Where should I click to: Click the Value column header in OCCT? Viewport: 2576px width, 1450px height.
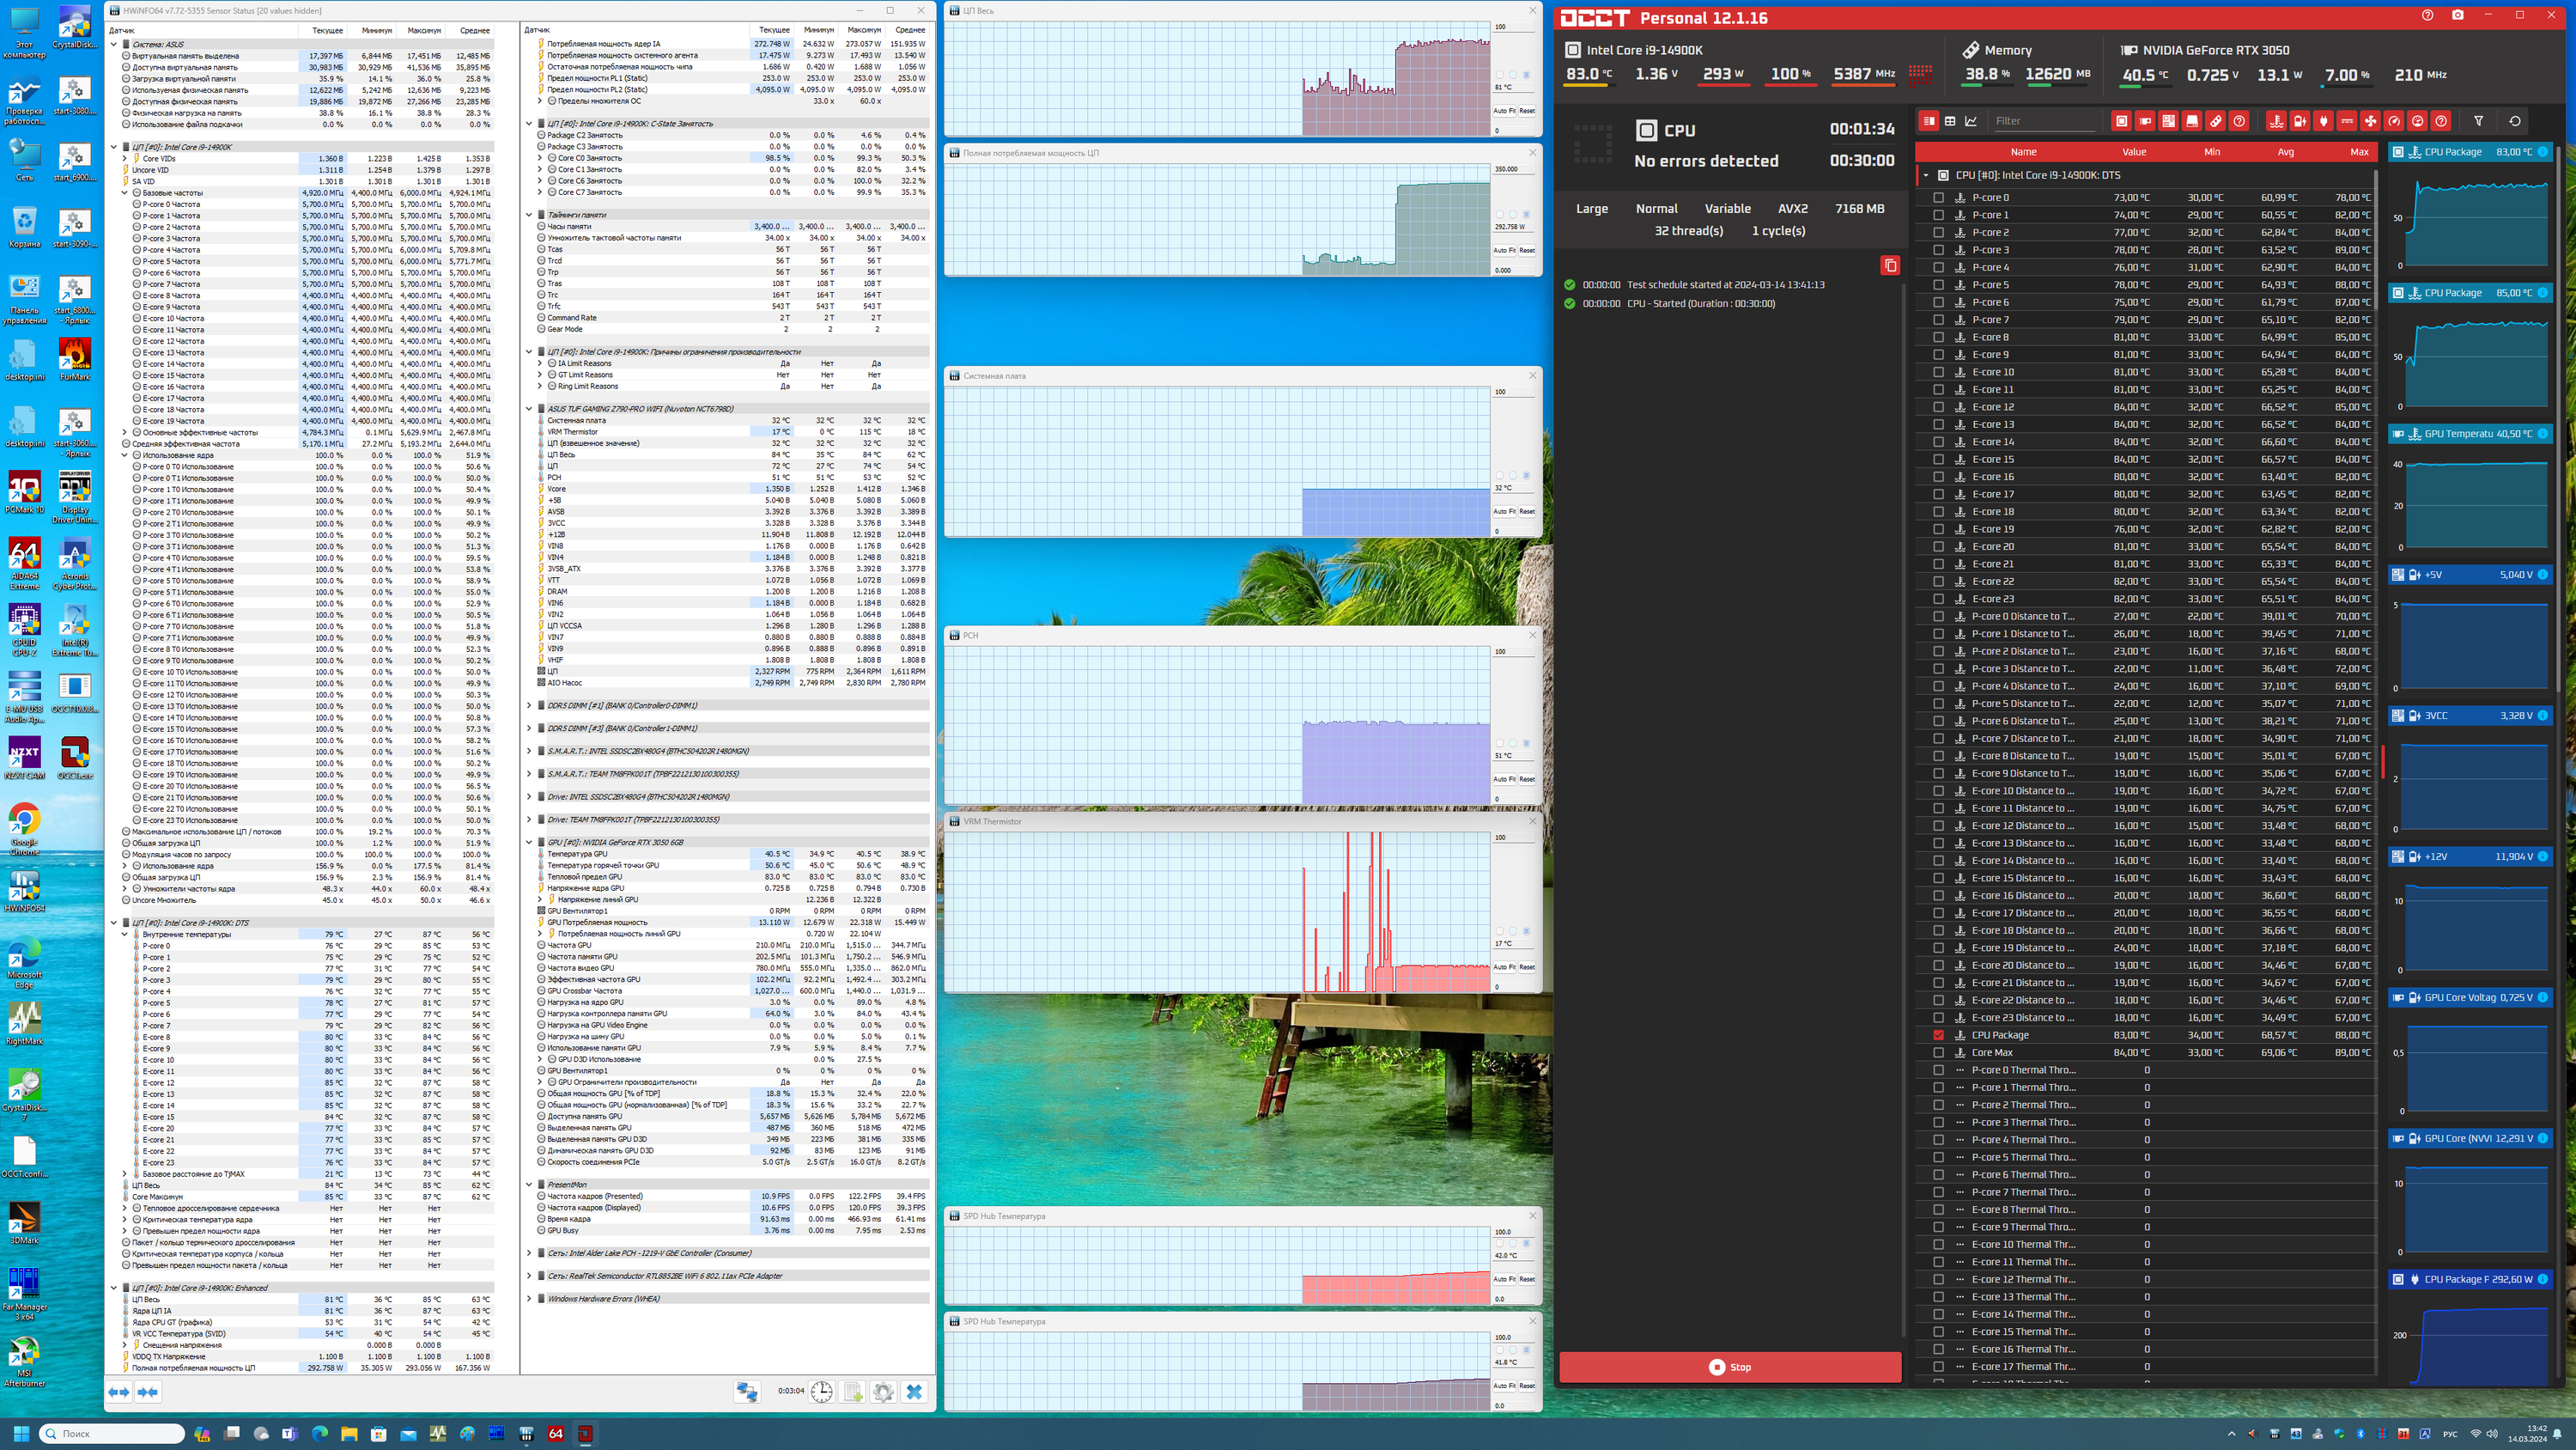pyautogui.click(x=2133, y=152)
